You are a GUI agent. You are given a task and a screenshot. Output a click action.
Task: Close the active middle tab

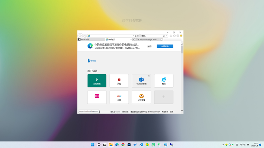click(131, 39)
